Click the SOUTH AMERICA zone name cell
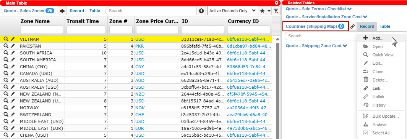 click(x=42, y=59)
